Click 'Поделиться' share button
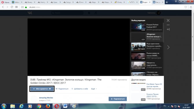This screenshot has width=194, height=109. (62, 89)
